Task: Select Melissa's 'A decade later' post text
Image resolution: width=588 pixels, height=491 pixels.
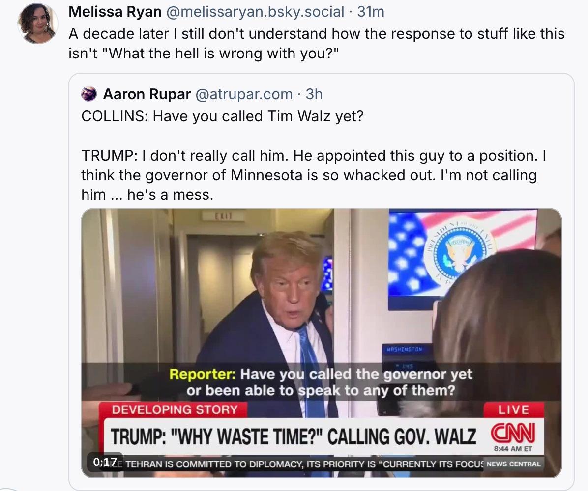Action: (317, 43)
